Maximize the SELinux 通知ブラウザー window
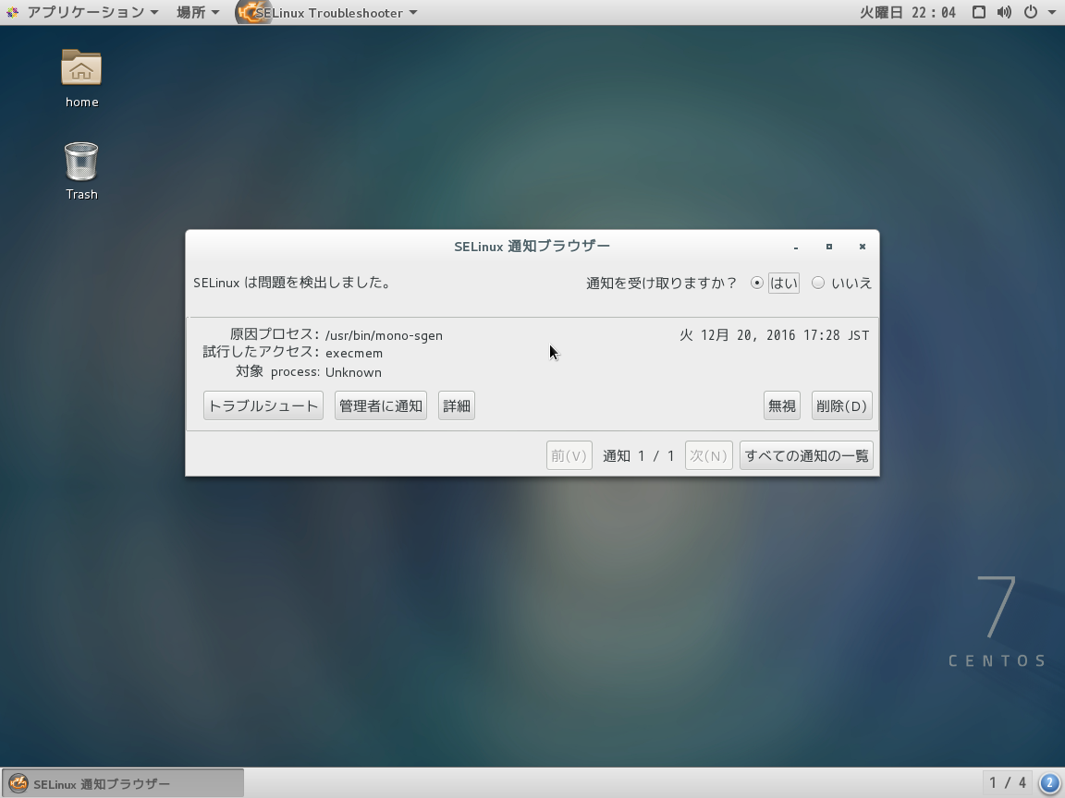 pyautogui.click(x=829, y=247)
